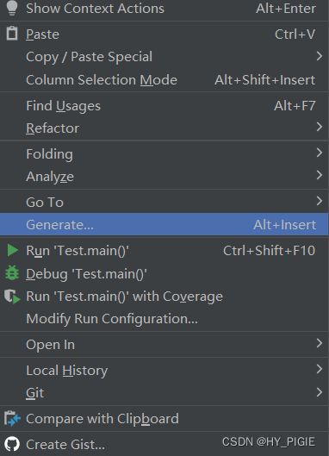Choose Column Selection Mode
The image size is (329, 456).
coord(164,80)
